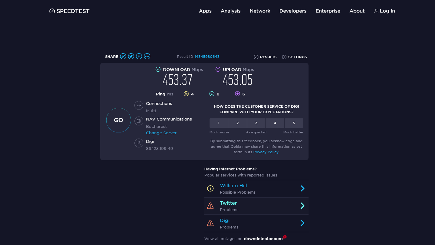
Task: Click the Change Server link
Action: 161,133
